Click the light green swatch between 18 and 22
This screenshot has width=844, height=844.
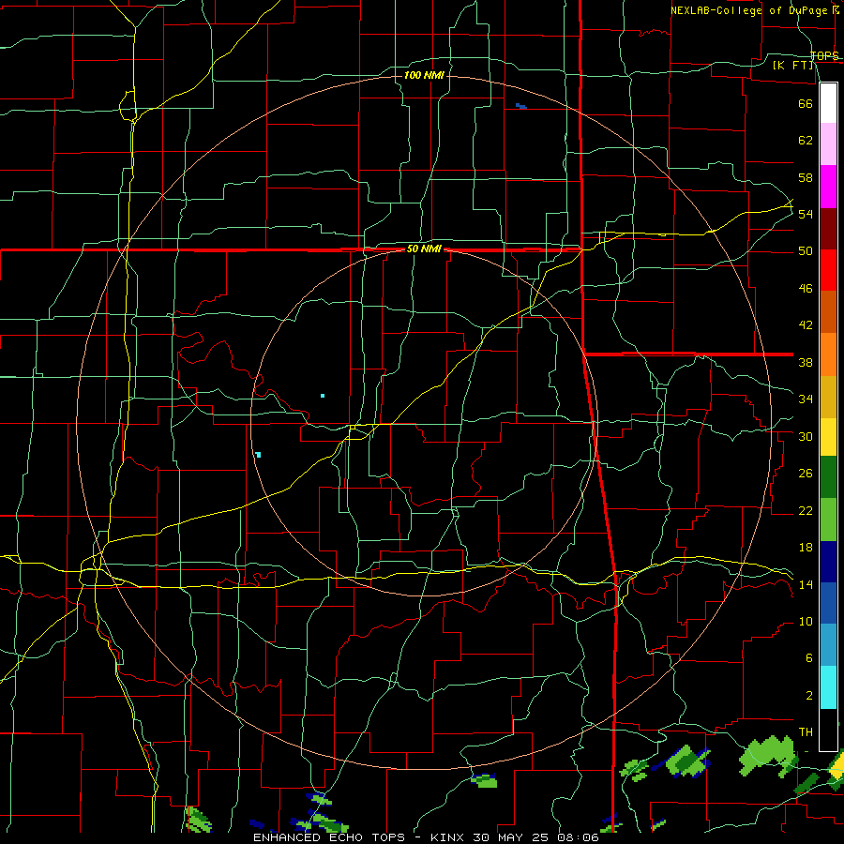click(828, 520)
